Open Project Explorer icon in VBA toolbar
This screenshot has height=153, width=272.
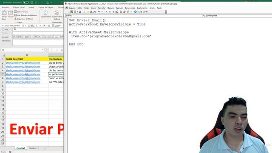tap(121, 12)
